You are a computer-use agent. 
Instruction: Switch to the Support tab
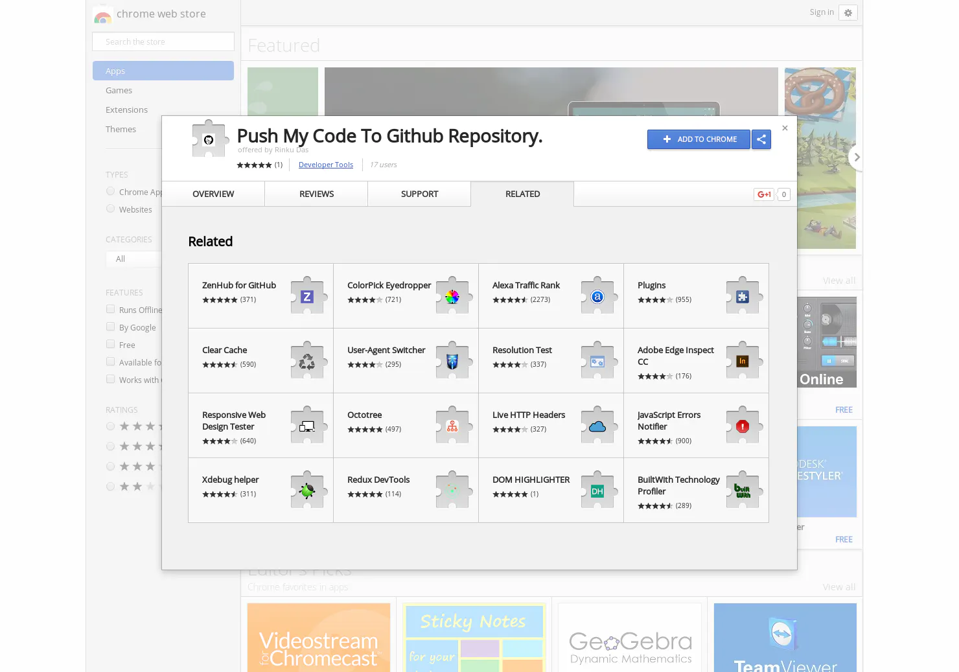(419, 194)
